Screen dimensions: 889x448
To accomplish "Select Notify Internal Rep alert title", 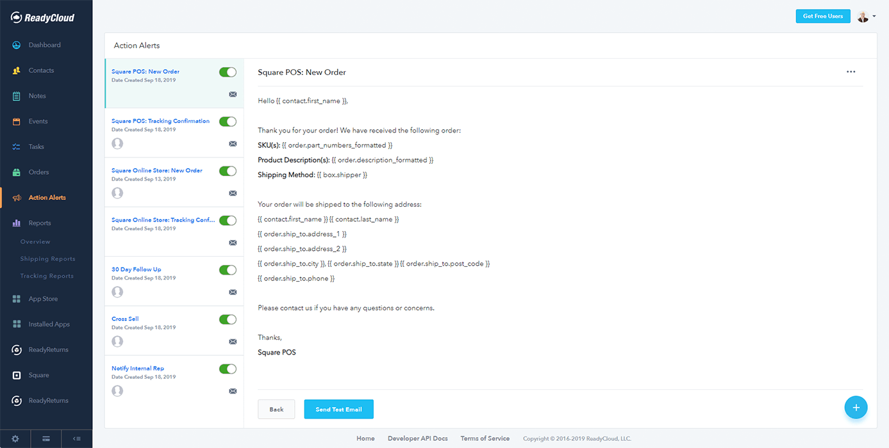I will tap(138, 369).
